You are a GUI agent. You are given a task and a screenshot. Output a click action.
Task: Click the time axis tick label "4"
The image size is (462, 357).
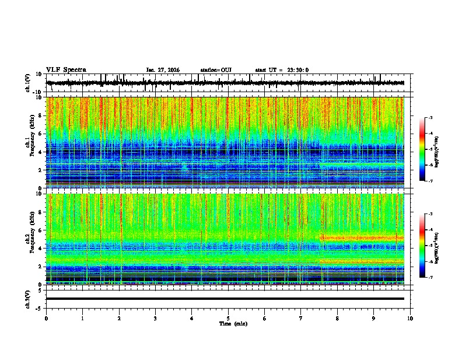[x=192, y=318]
